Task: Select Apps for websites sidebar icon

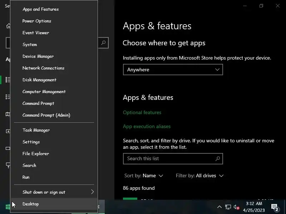Action: point(8,131)
